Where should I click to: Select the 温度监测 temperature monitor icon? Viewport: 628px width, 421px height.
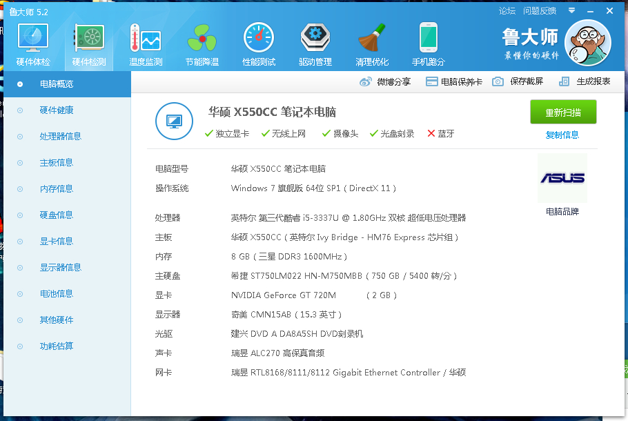145,41
